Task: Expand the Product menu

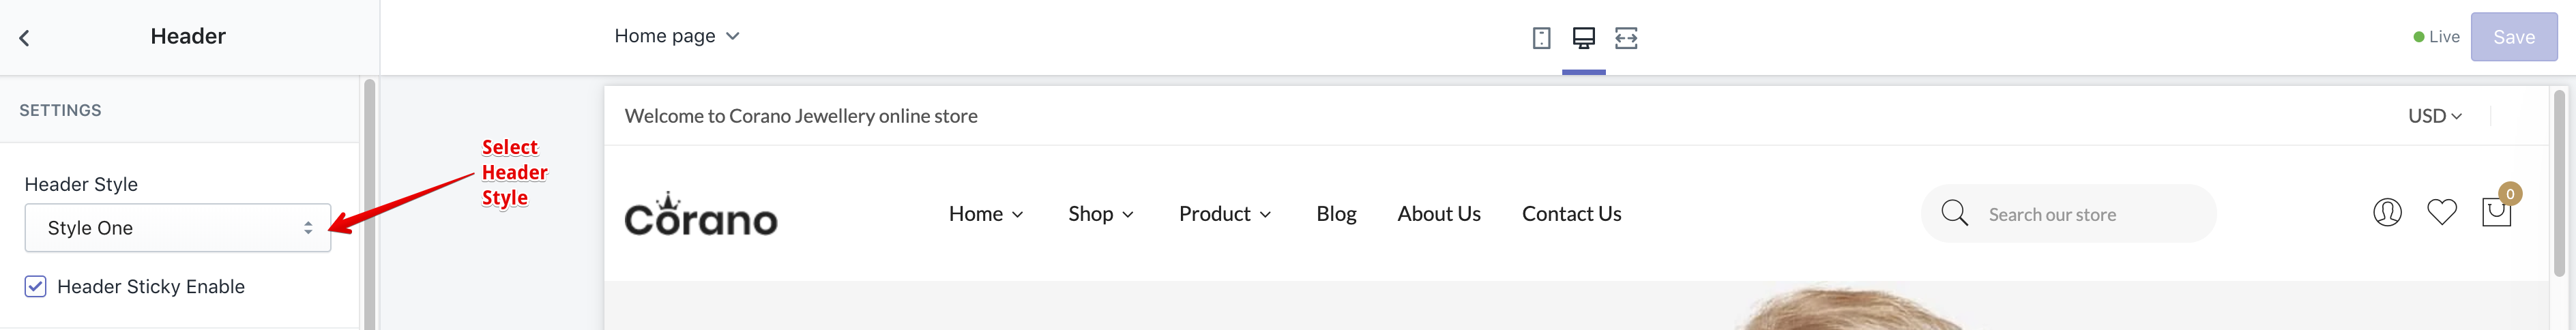Action: pos(1224,214)
